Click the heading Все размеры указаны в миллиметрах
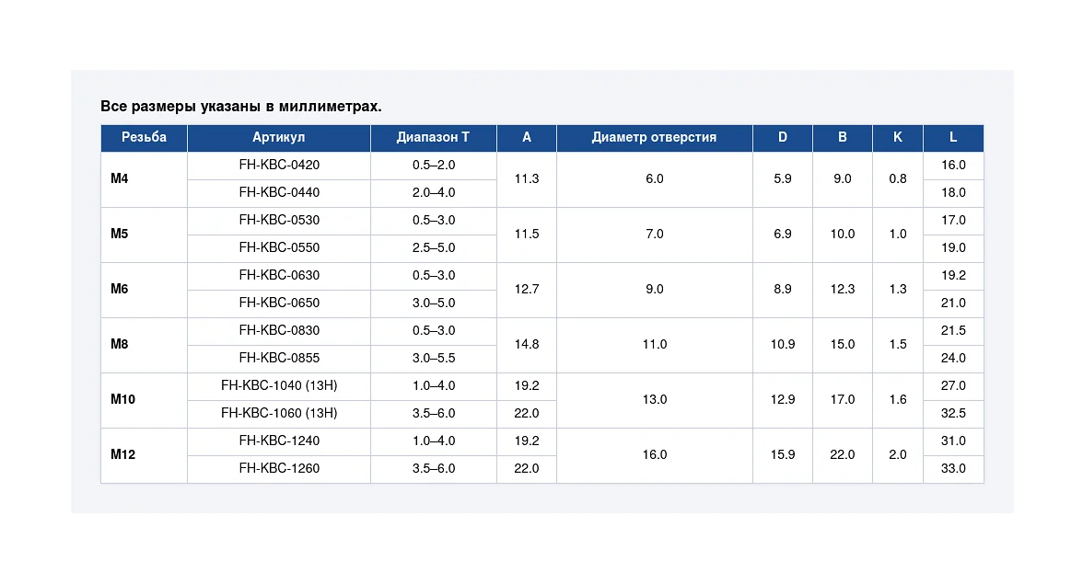Screen dimensions: 1083x584 point(241,106)
